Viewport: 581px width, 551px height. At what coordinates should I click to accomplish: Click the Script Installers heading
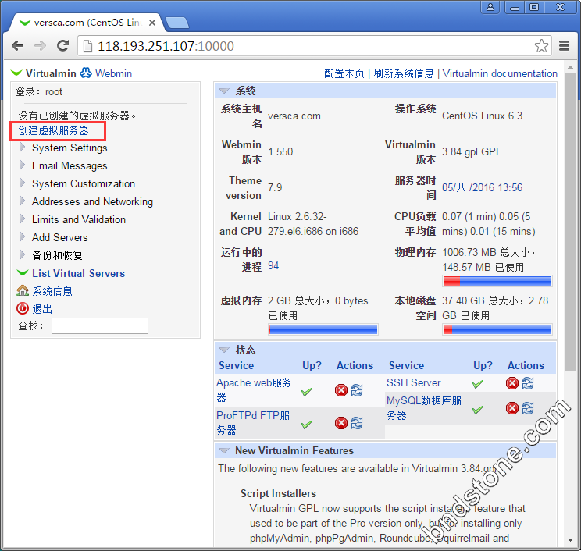click(278, 493)
